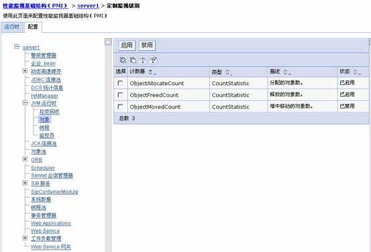Select 监控员 under JVM 运行时
The image size is (371, 252).
47,135
